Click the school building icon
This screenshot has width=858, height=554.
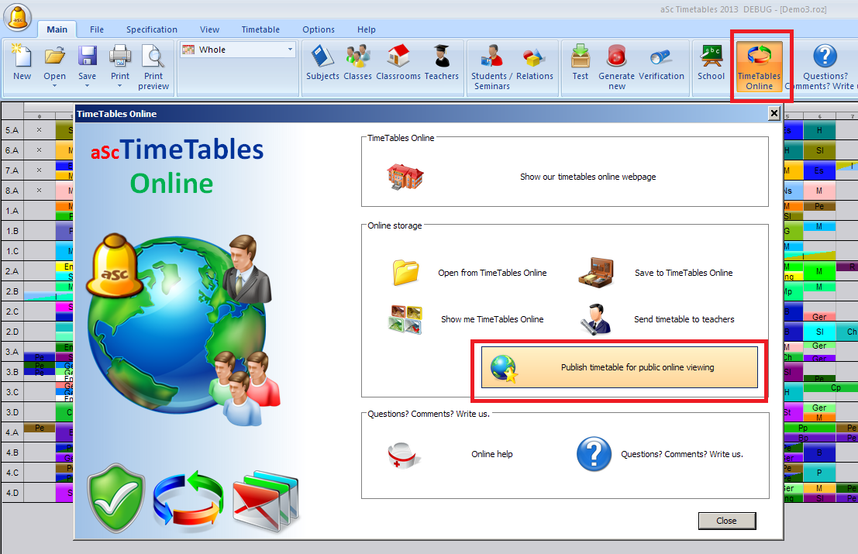[405, 177]
